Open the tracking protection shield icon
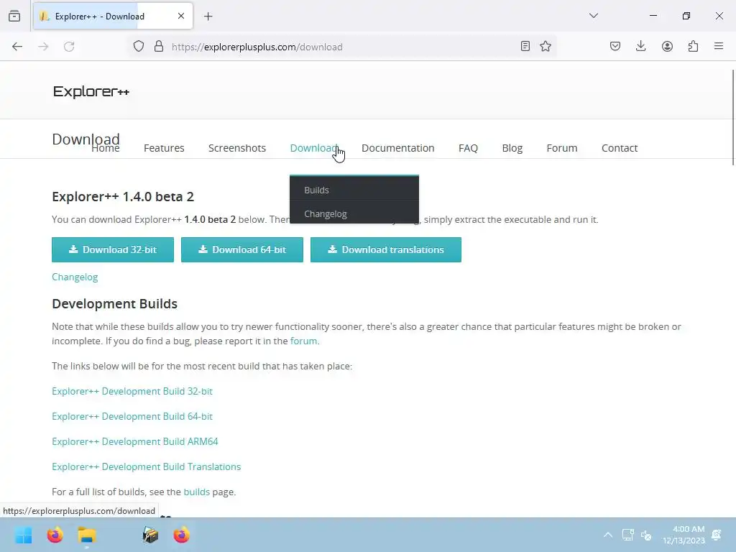Image resolution: width=736 pixels, height=552 pixels. 139,46
